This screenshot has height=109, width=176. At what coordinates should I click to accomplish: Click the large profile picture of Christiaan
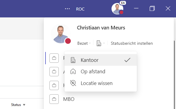(x=61, y=34)
